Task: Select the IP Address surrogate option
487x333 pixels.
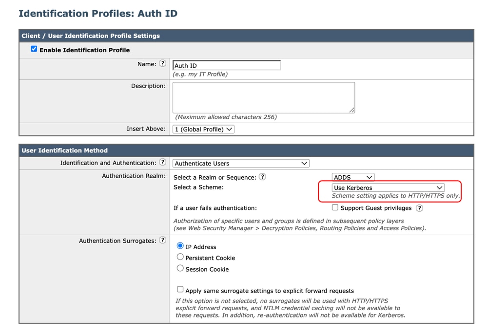Action: (x=180, y=246)
